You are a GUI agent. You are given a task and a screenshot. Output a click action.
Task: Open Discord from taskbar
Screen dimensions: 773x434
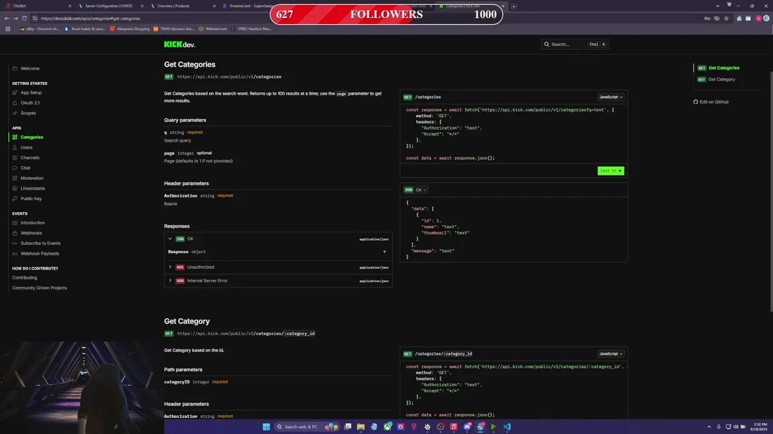tap(467, 427)
